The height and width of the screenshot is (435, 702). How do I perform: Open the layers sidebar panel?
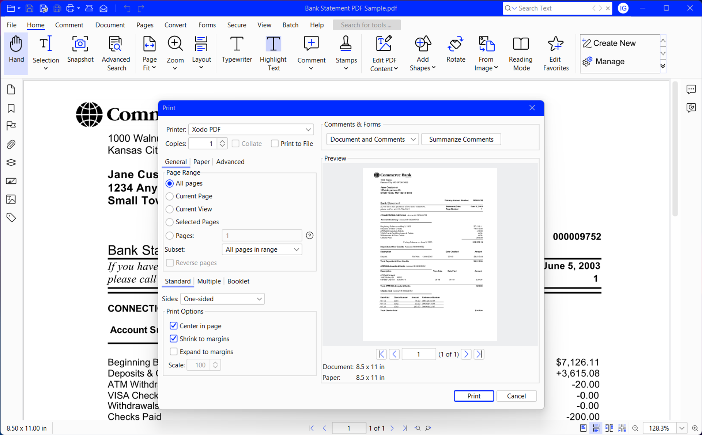11,163
